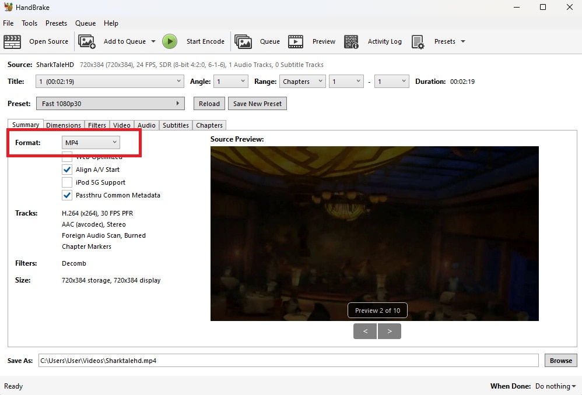
Task: Click the Ready status text
Action: coord(13,386)
